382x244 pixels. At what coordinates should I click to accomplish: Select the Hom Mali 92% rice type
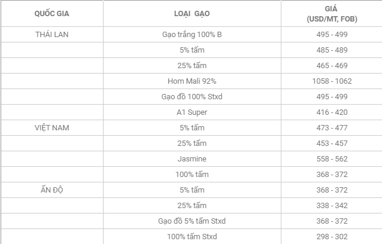click(191, 81)
